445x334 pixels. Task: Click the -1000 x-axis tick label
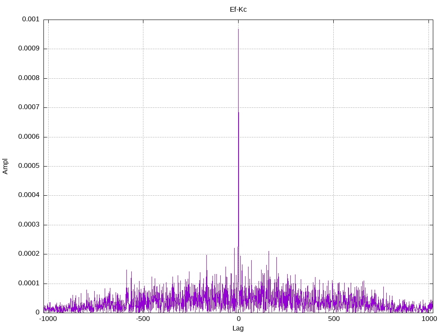48,319
